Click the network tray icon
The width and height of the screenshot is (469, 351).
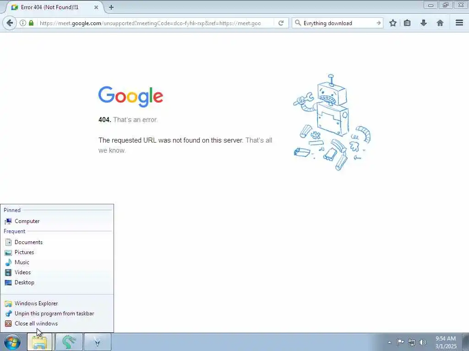(x=412, y=342)
